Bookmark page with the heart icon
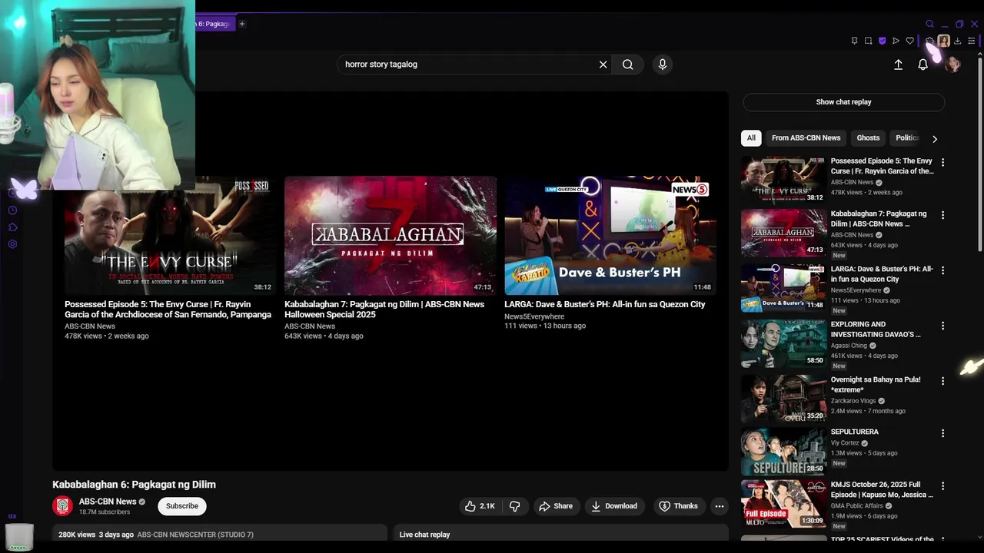984x553 pixels. coord(910,41)
